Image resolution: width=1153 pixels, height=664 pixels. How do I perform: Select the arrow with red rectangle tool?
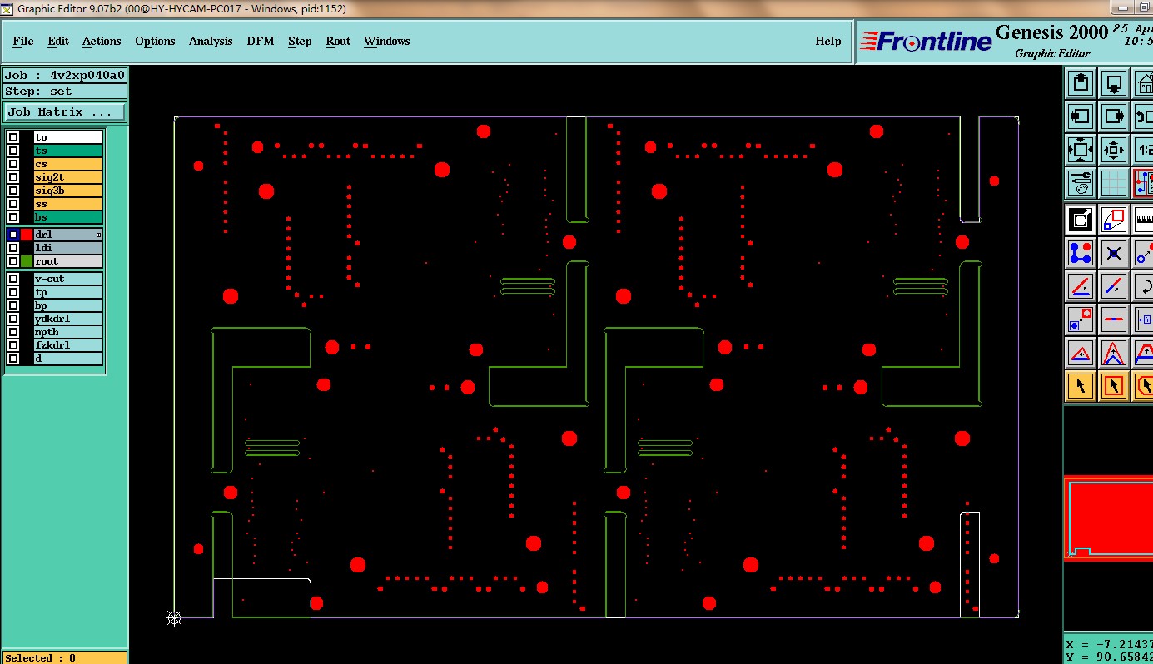[x=1114, y=386]
